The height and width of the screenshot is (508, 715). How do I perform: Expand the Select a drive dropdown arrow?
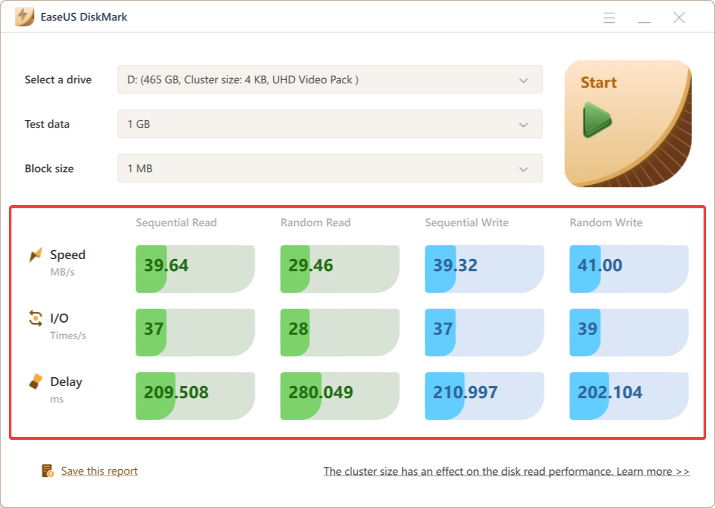click(x=524, y=80)
